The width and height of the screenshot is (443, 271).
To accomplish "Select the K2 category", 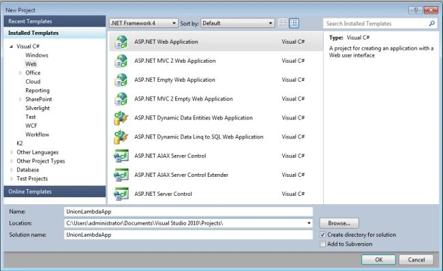I will click(20, 143).
